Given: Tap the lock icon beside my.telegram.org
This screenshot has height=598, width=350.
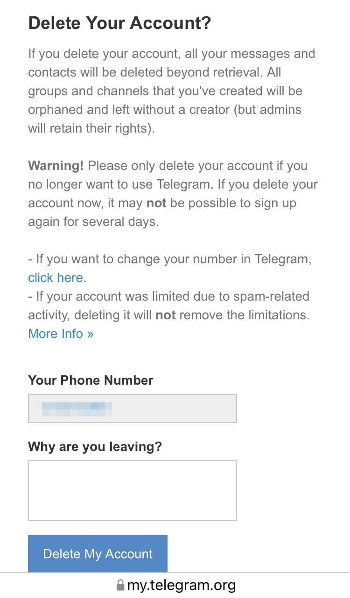Looking at the screenshot, I should point(120,585).
